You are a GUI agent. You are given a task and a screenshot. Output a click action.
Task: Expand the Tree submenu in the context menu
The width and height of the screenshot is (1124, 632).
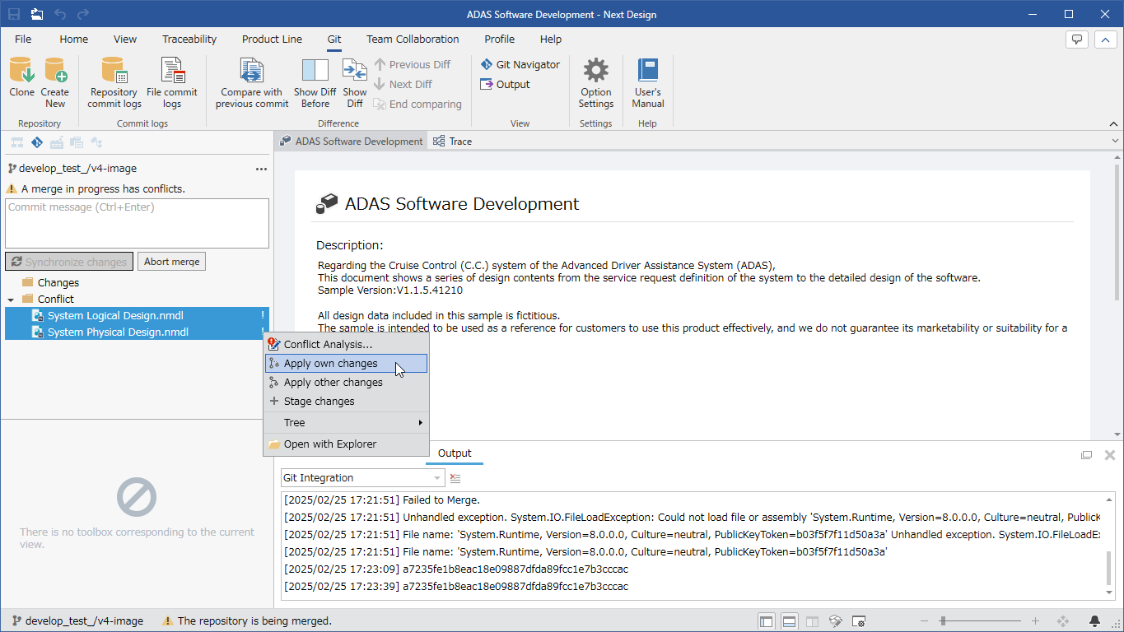coord(347,423)
